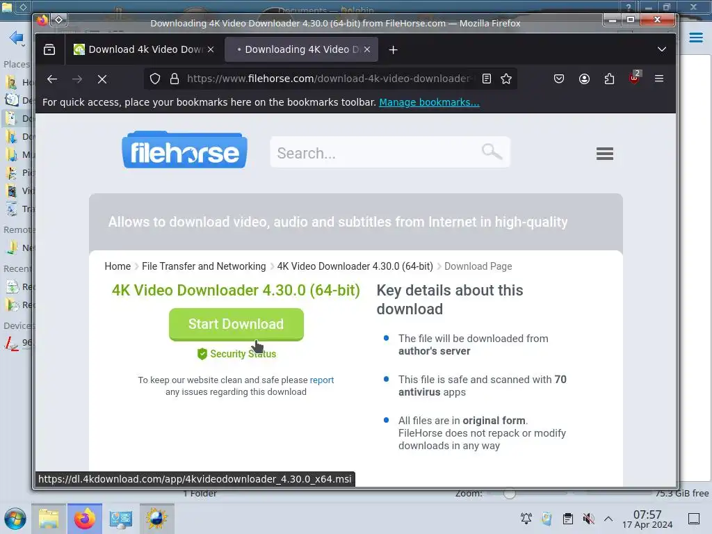
Task: Open Dolphin's hamburger menu at right edge
Action: point(695,38)
